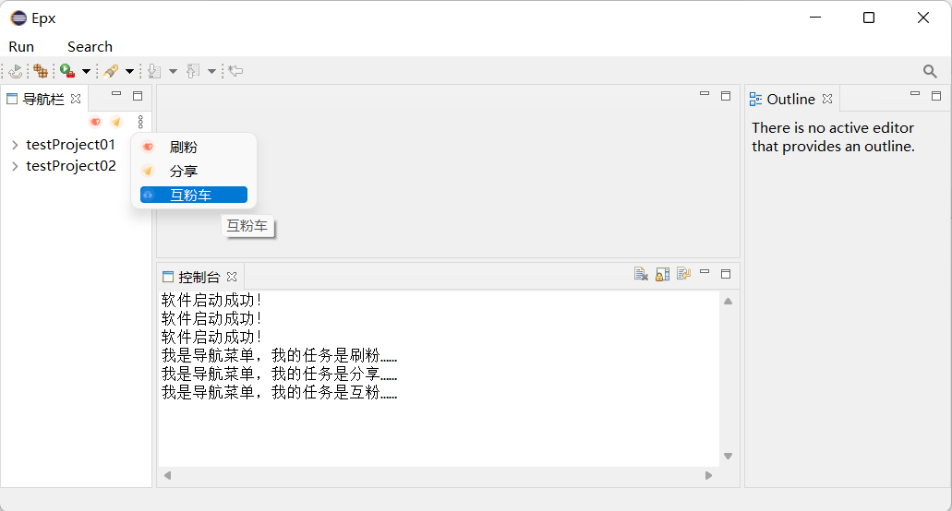
Task: Select the Outline view tab
Action: coord(790,99)
